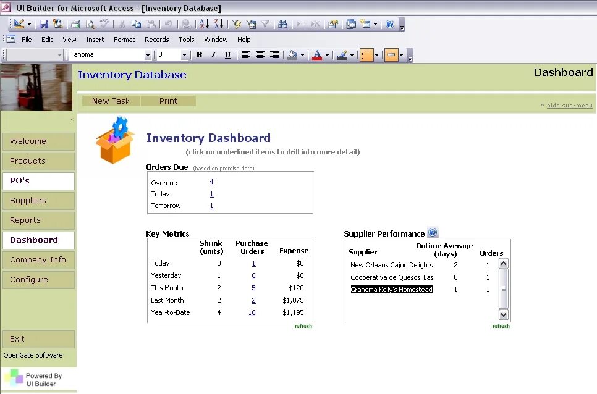This screenshot has width=597, height=394.
Task: Click the Supplier Performance help icon
Action: (x=433, y=232)
